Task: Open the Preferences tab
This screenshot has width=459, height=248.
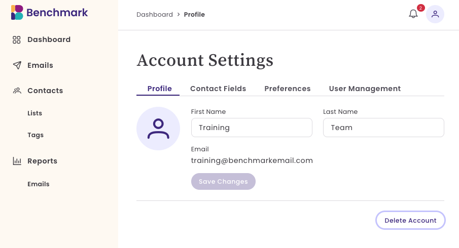Action: point(288,89)
